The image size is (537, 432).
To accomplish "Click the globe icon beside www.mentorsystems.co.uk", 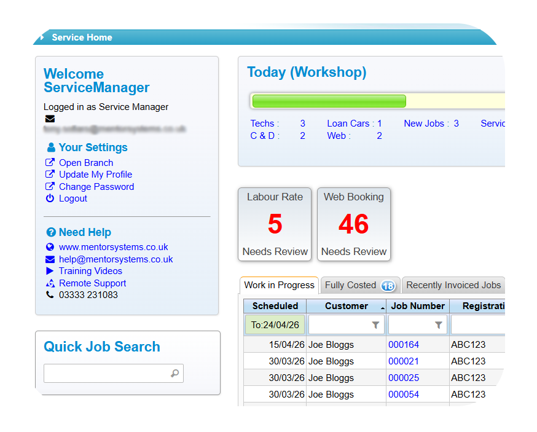I will pos(50,247).
